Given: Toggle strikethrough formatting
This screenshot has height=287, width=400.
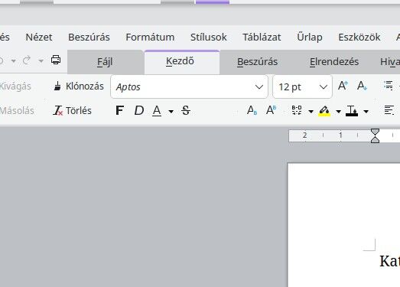Looking at the screenshot, I should pos(186,110).
